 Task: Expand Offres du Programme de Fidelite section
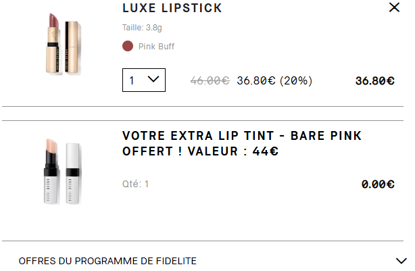[401, 261]
